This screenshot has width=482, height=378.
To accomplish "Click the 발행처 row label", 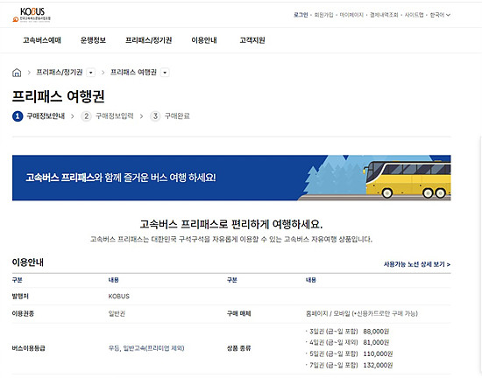I will (20, 297).
